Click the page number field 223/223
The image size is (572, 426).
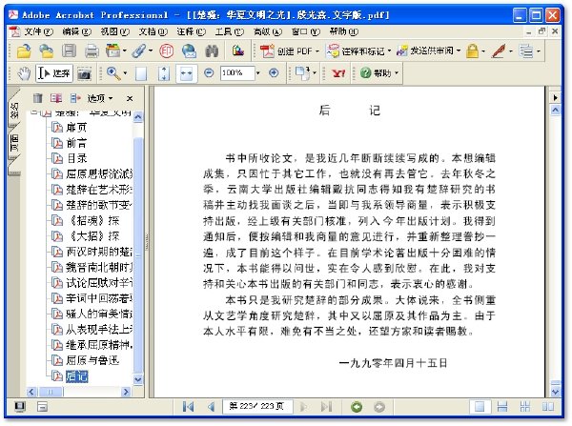click(x=257, y=406)
